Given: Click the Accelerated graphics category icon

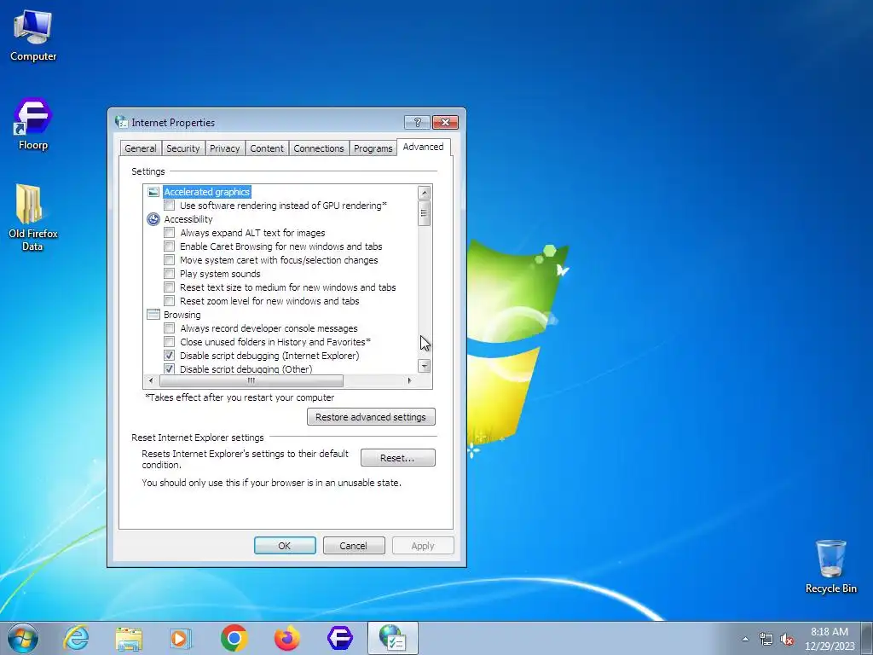Looking at the screenshot, I should tap(153, 192).
